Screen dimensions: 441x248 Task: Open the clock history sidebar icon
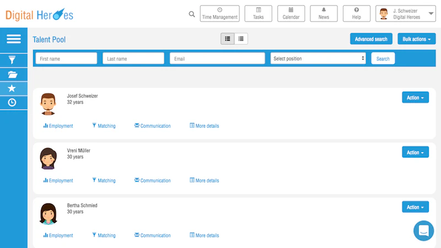pos(12,103)
